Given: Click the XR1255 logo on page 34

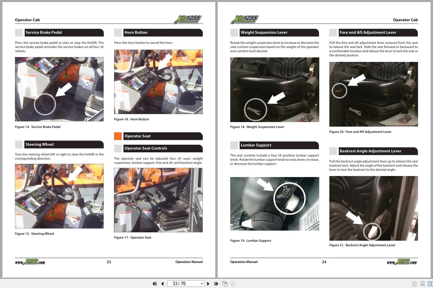Looking at the screenshot, I should [244, 19].
